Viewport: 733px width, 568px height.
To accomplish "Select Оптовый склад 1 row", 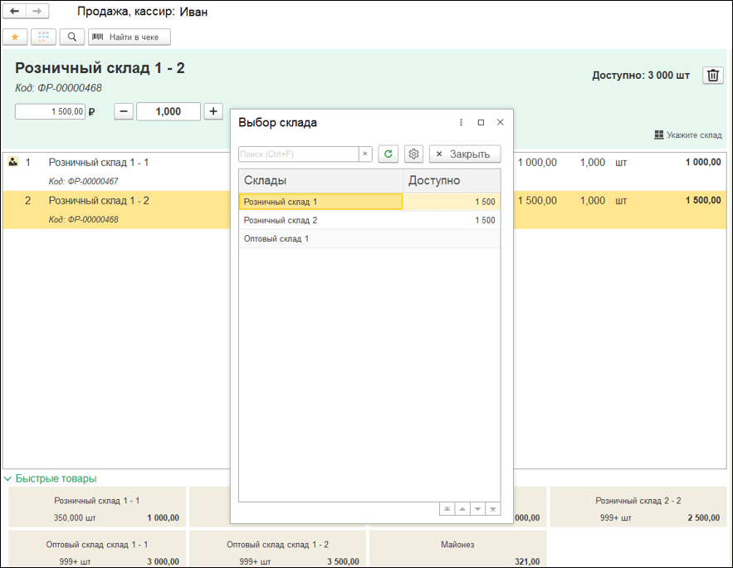I will coord(276,239).
